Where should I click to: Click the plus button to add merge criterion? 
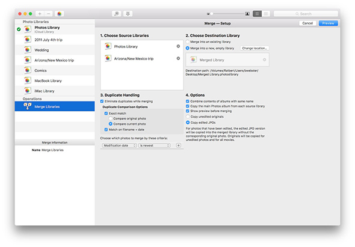click(x=179, y=145)
